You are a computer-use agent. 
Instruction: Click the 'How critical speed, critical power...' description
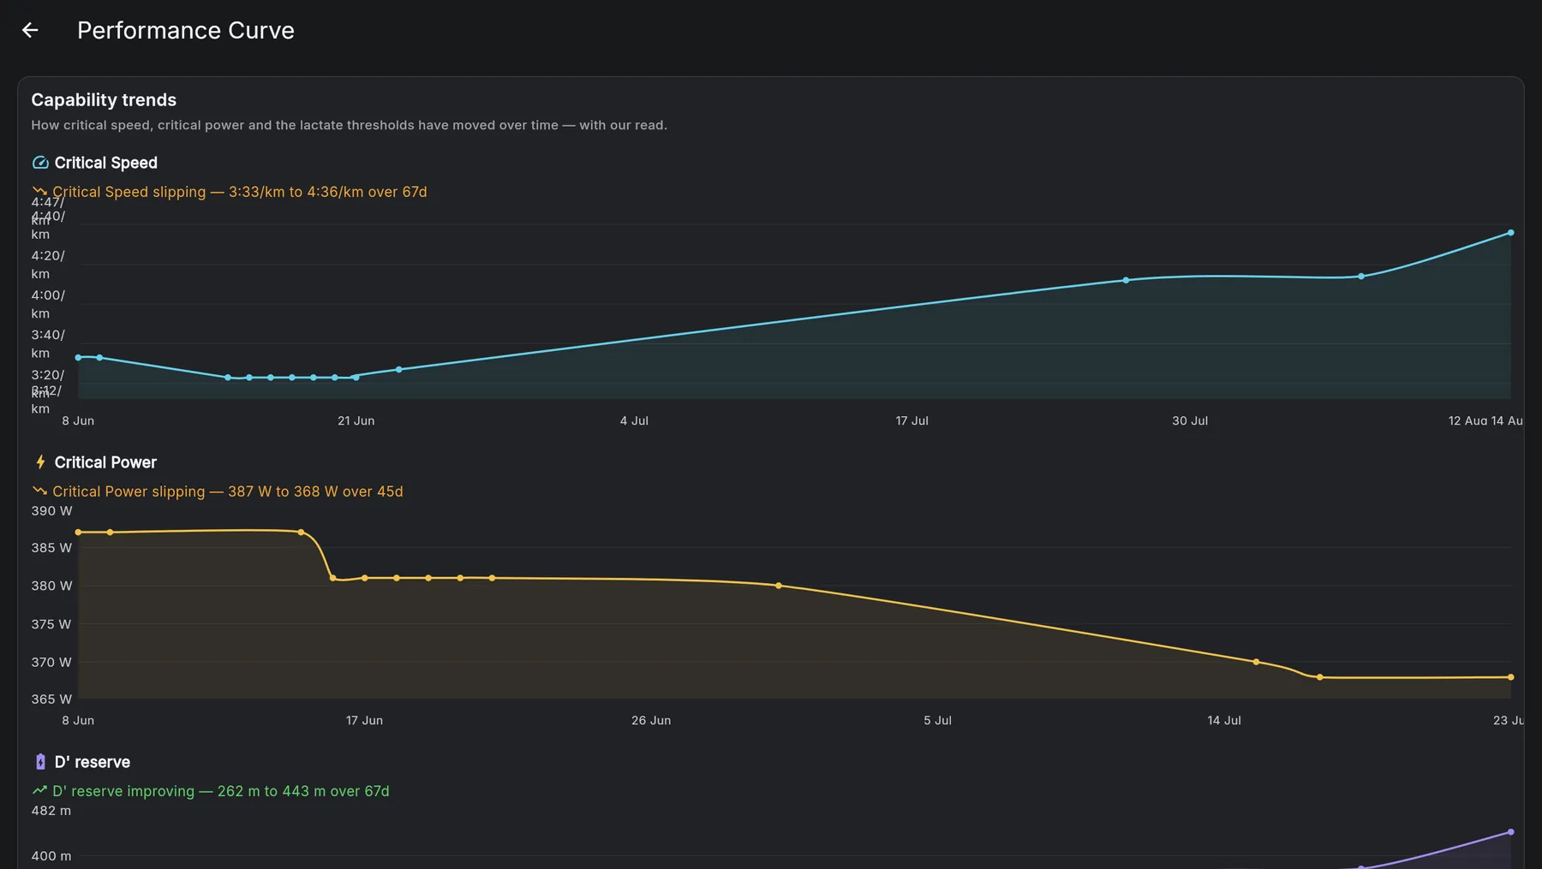(349, 125)
